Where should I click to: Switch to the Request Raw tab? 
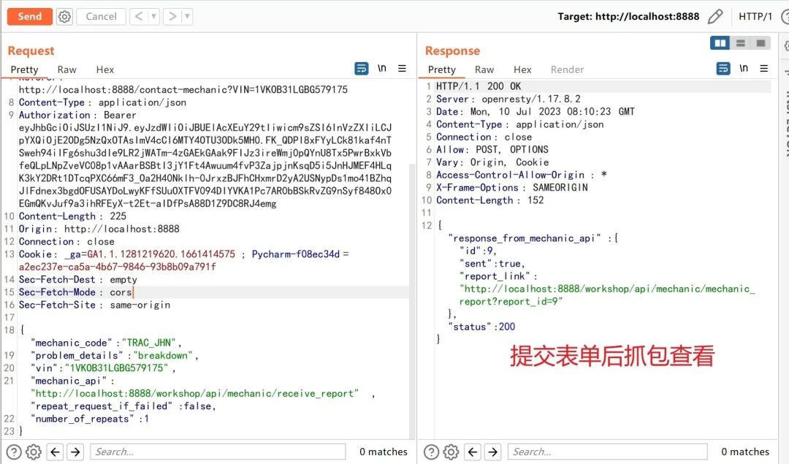pyautogui.click(x=67, y=69)
